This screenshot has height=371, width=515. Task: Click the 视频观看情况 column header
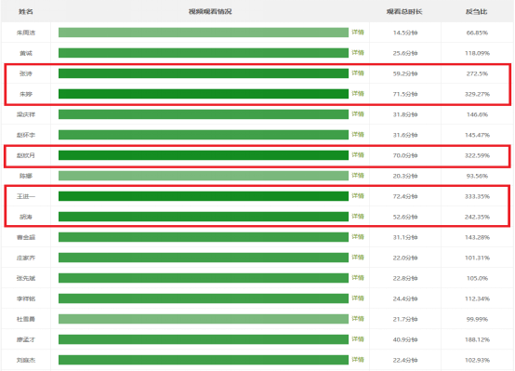pos(210,11)
